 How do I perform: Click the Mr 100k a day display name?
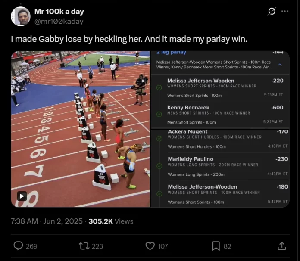point(59,12)
